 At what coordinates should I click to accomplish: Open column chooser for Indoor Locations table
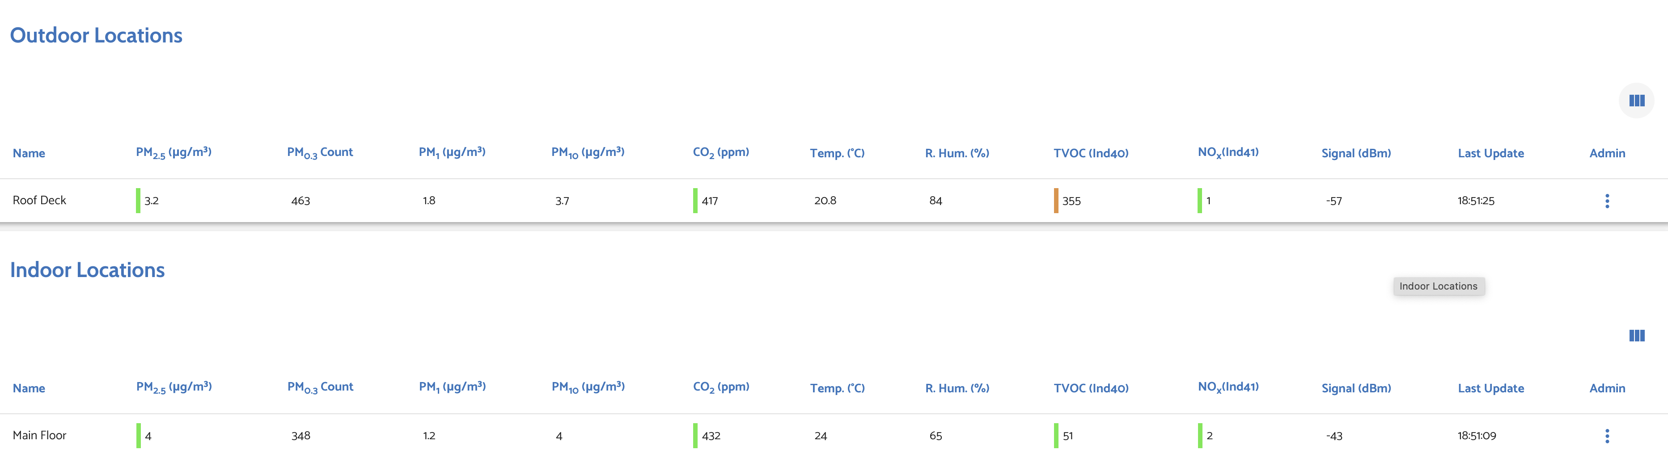[x=1636, y=335]
